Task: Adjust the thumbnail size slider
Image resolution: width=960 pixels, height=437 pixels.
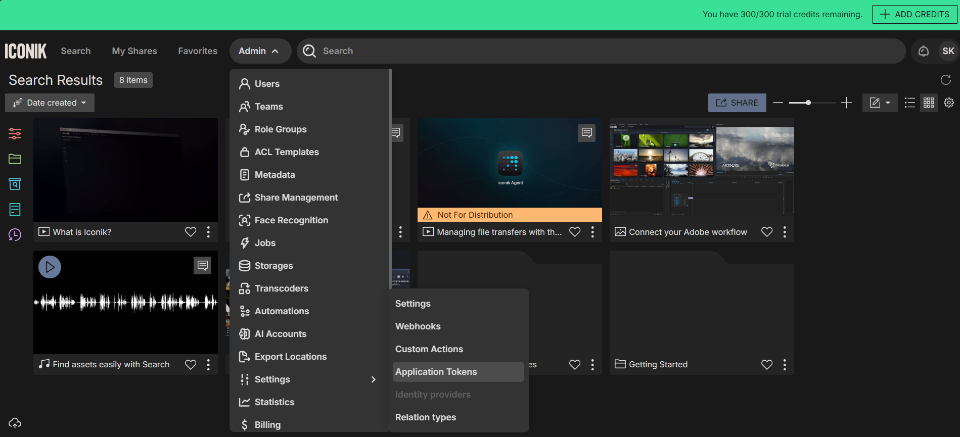Action: [x=808, y=103]
